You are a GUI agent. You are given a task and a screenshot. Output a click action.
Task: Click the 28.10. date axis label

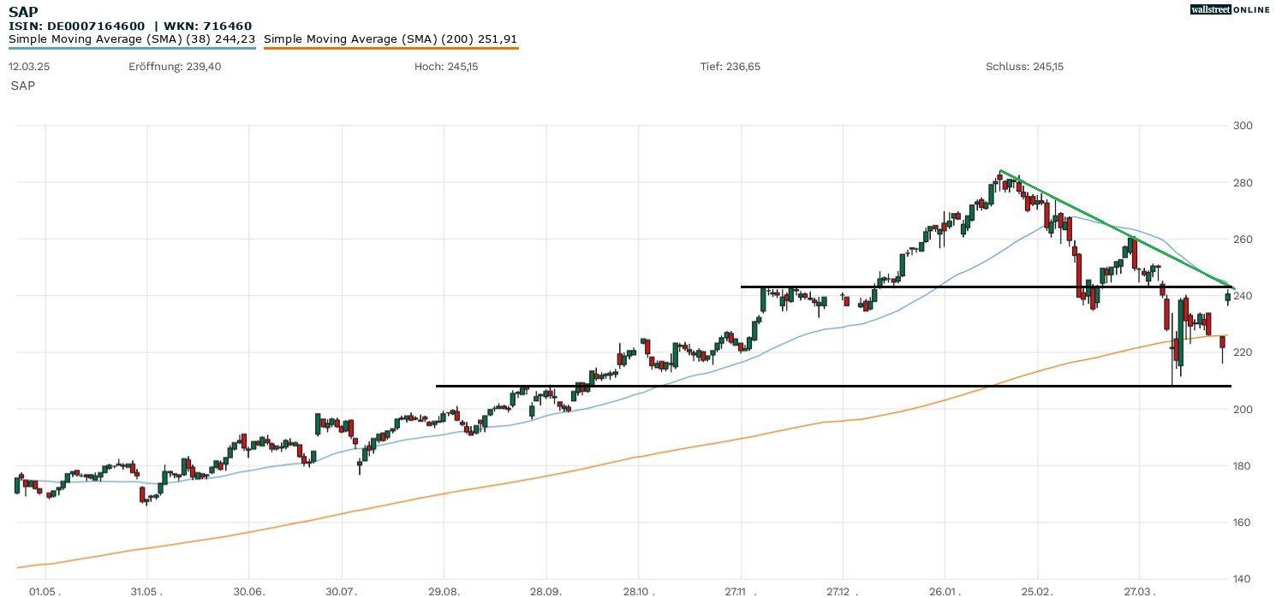[639, 591]
